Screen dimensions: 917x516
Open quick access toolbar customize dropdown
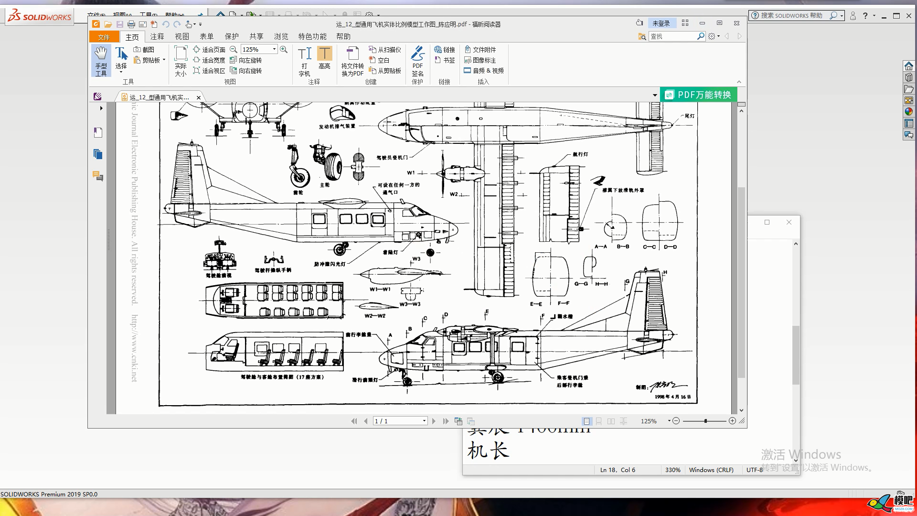click(200, 24)
